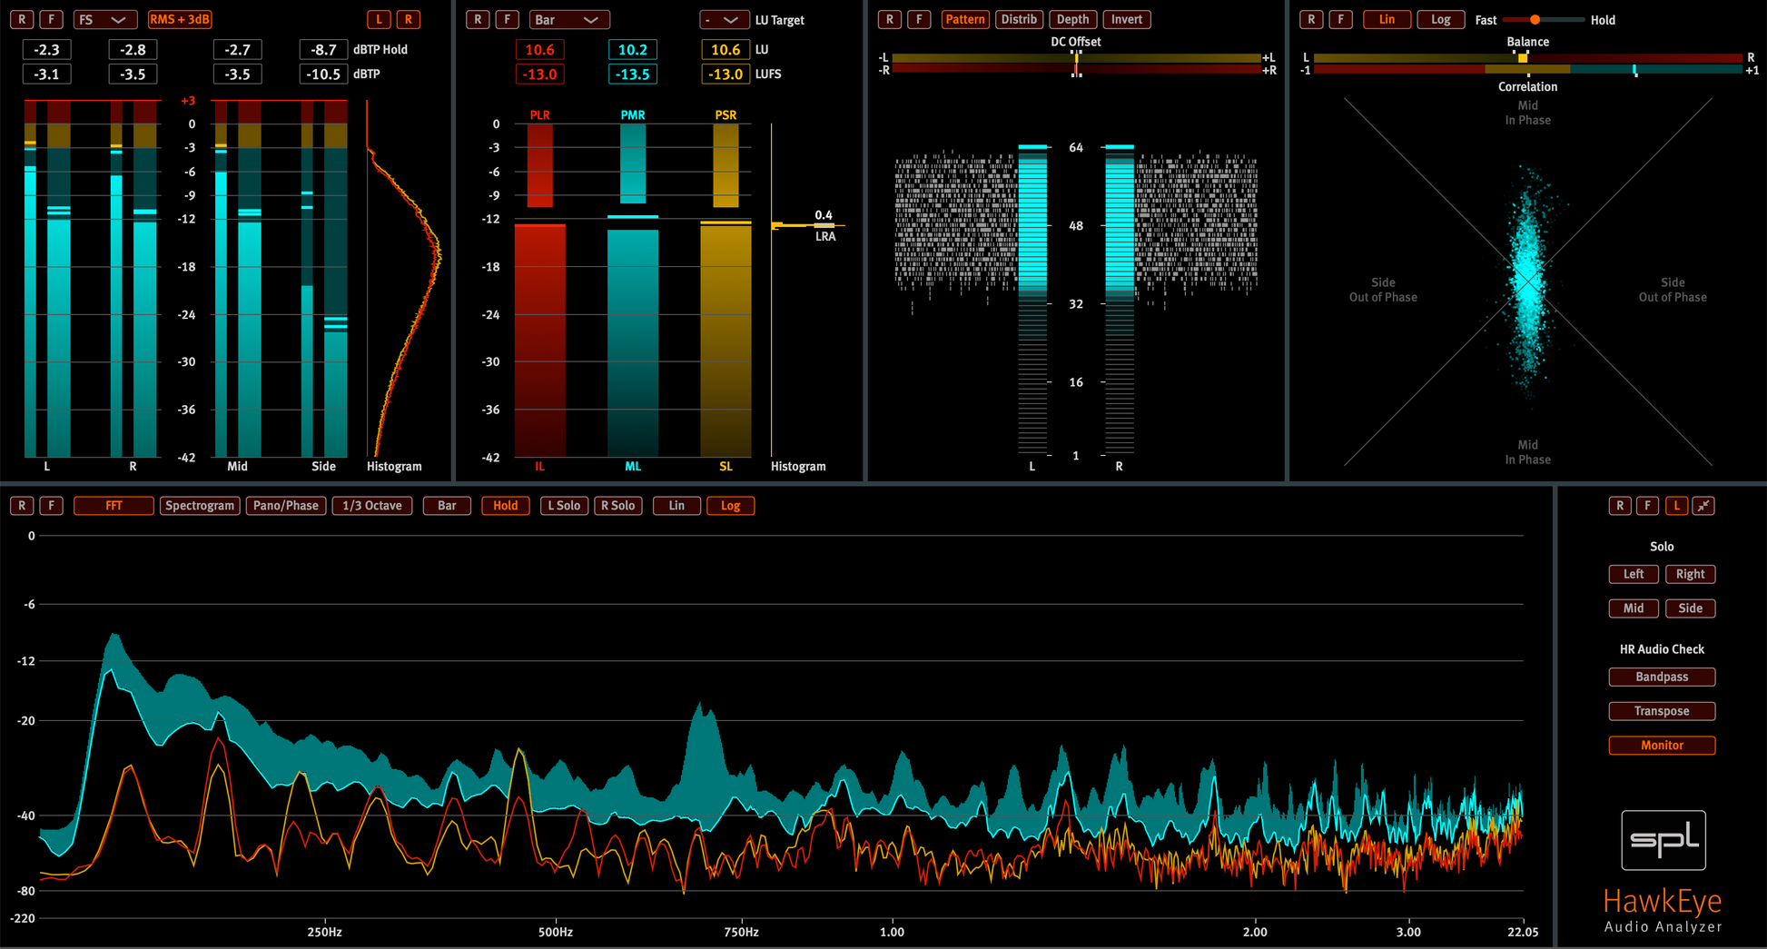Click the SPL logo icon
The height and width of the screenshot is (949, 1767).
point(1663,840)
